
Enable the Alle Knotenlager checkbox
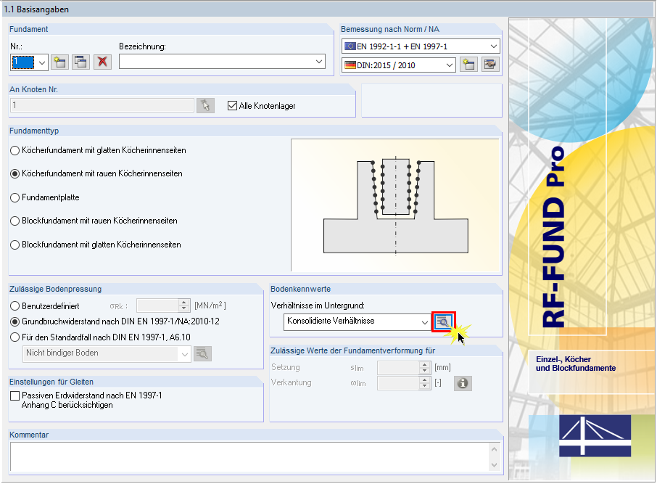click(231, 105)
